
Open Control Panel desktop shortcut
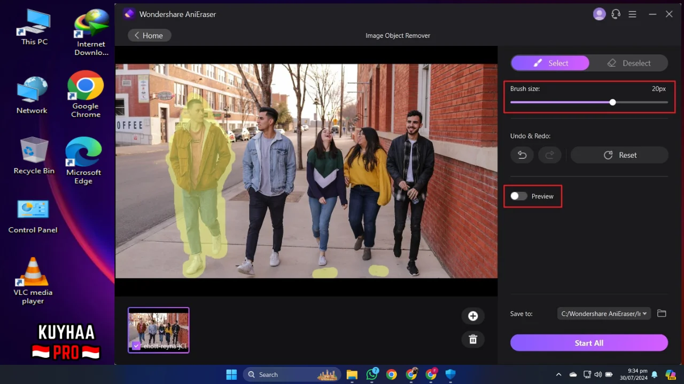(33, 216)
